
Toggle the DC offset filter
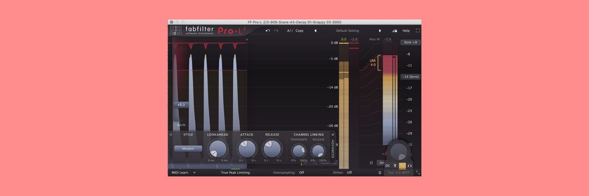[x=388, y=166]
